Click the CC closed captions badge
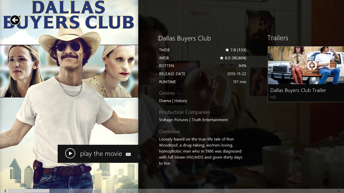 point(128,154)
